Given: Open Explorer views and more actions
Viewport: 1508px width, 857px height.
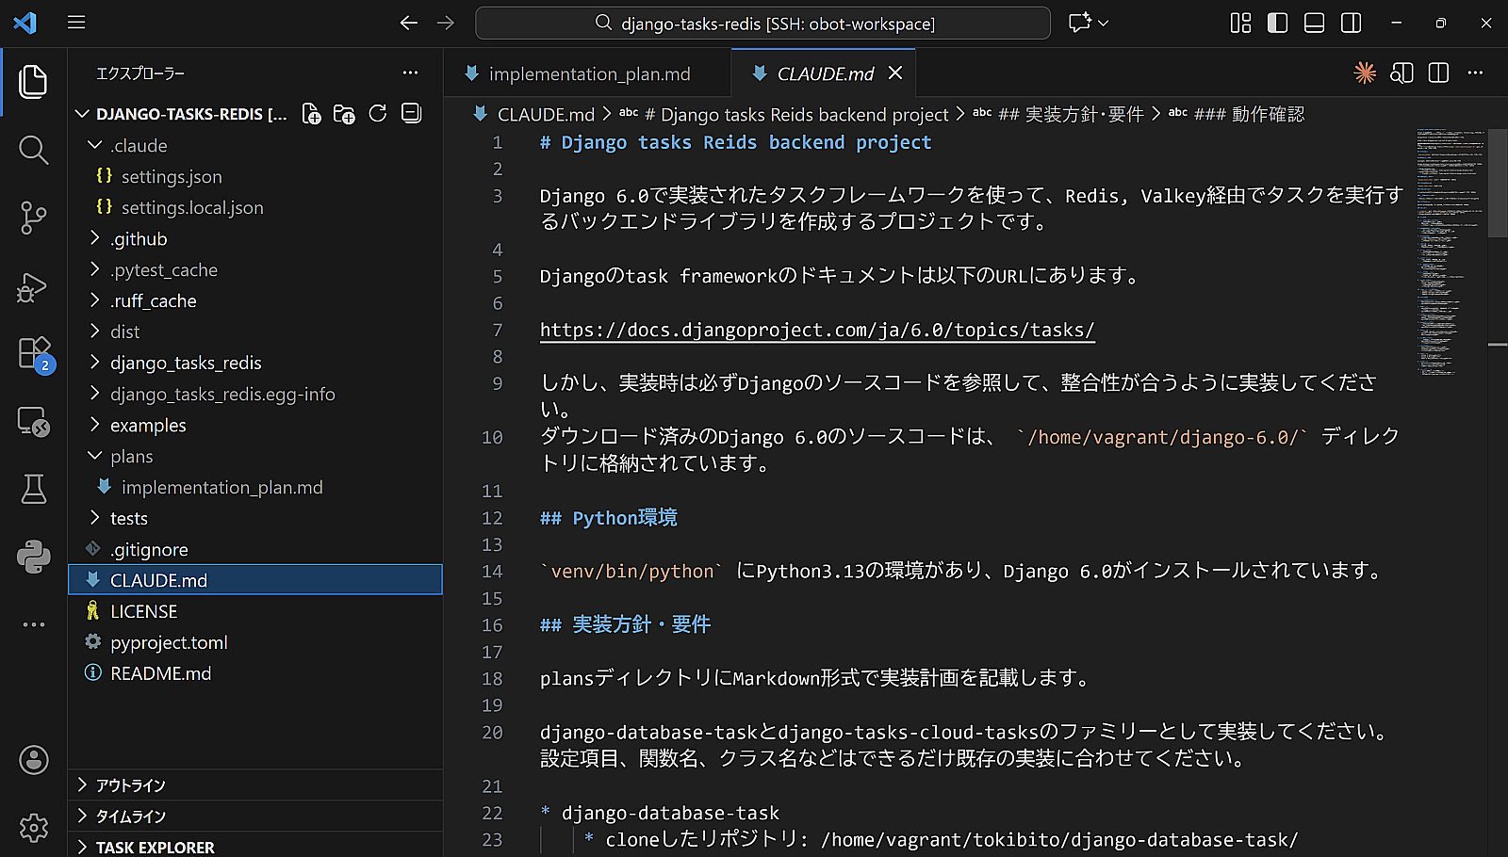Looking at the screenshot, I should pos(410,73).
